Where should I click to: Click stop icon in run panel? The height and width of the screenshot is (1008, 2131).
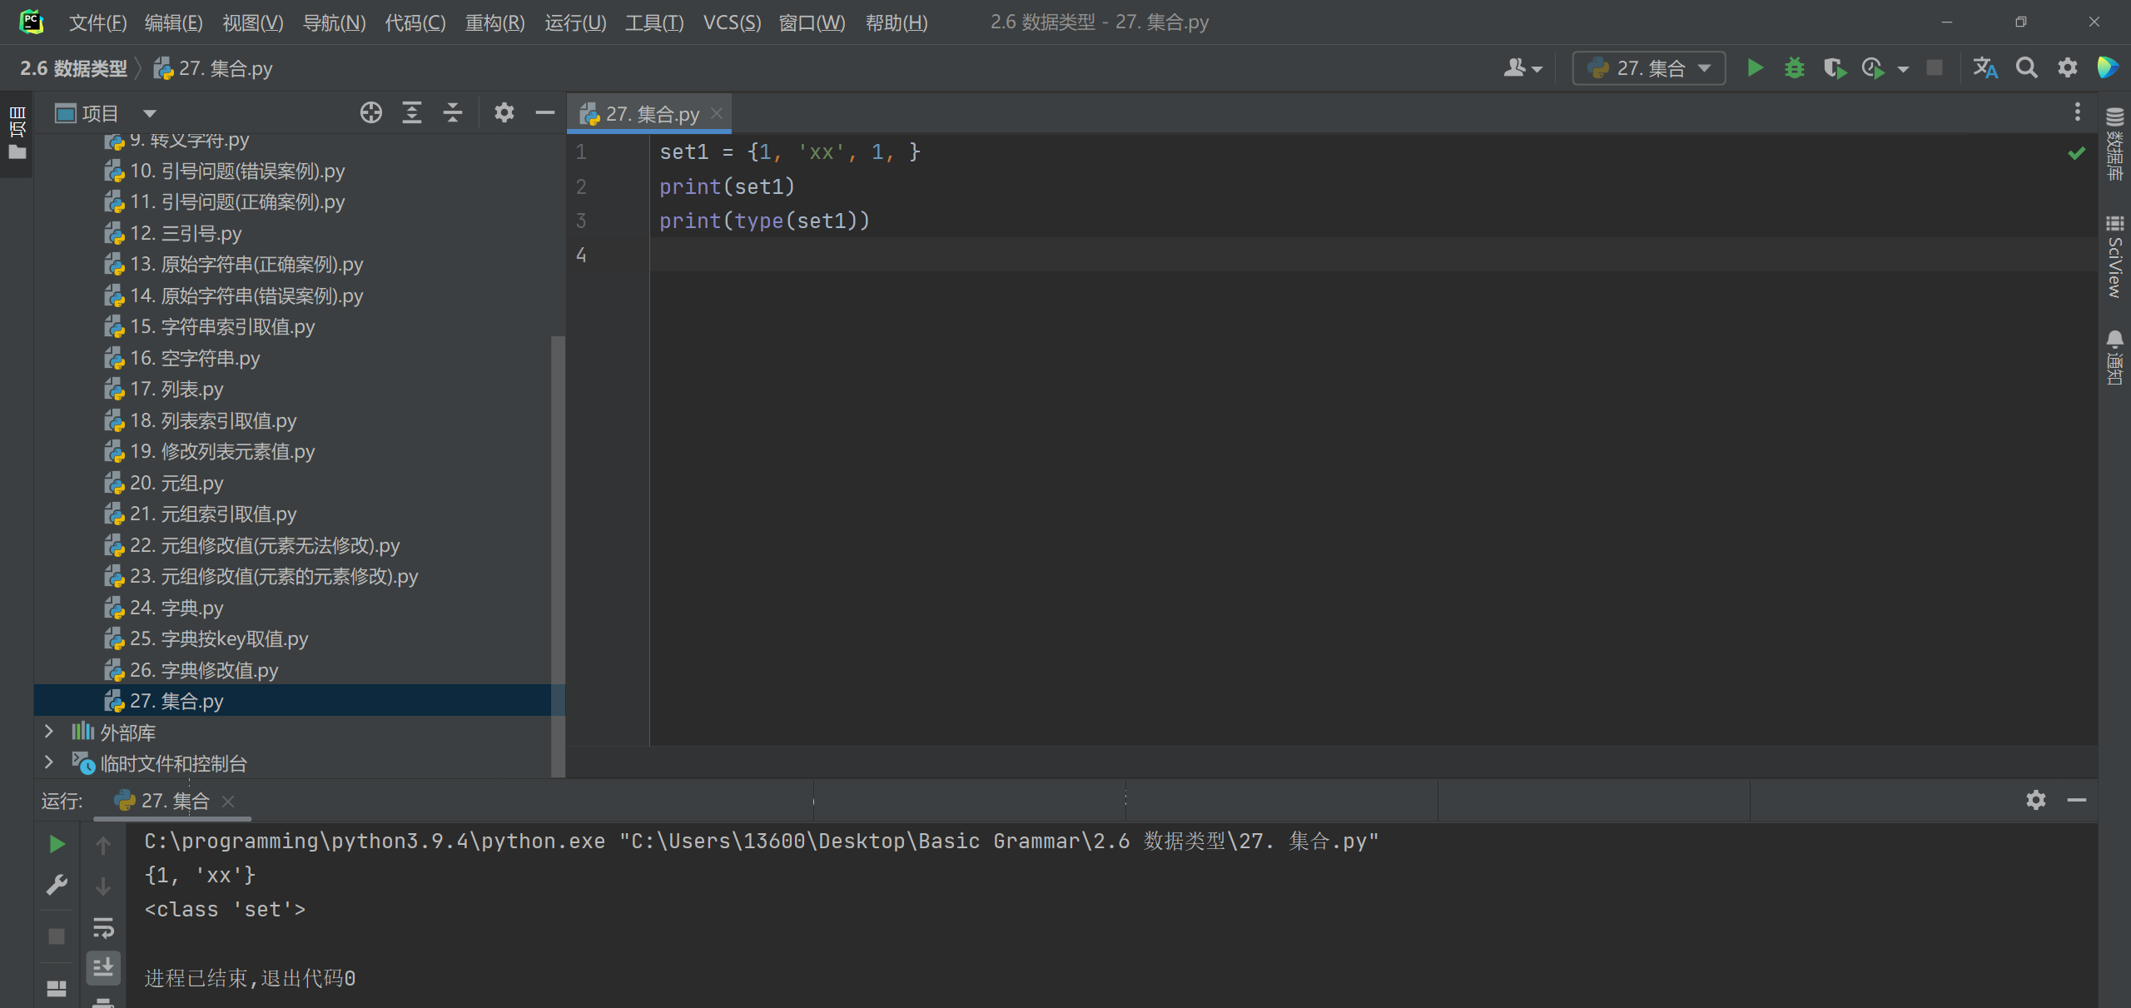(57, 936)
